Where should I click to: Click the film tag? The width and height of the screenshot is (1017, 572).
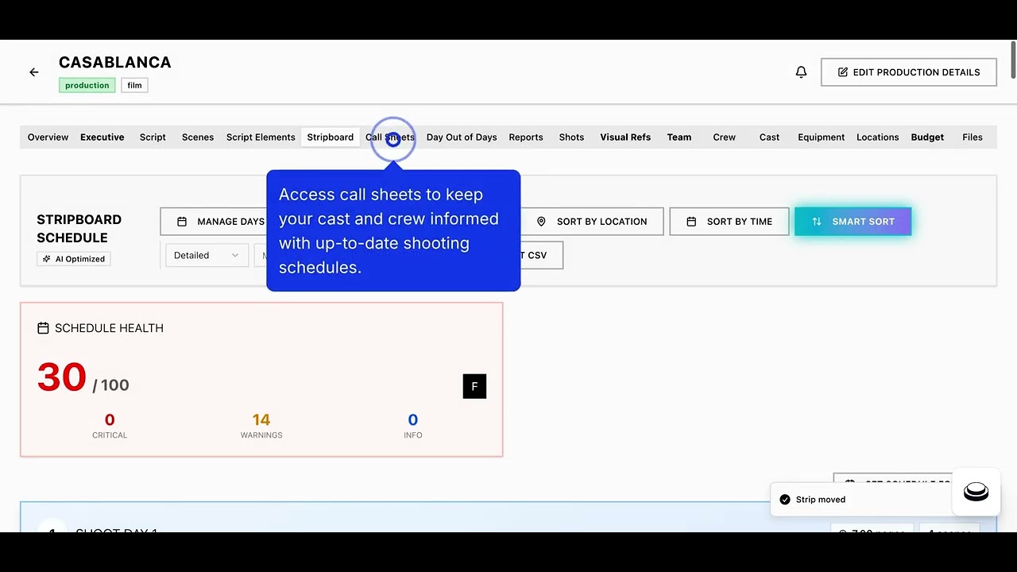point(134,85)
